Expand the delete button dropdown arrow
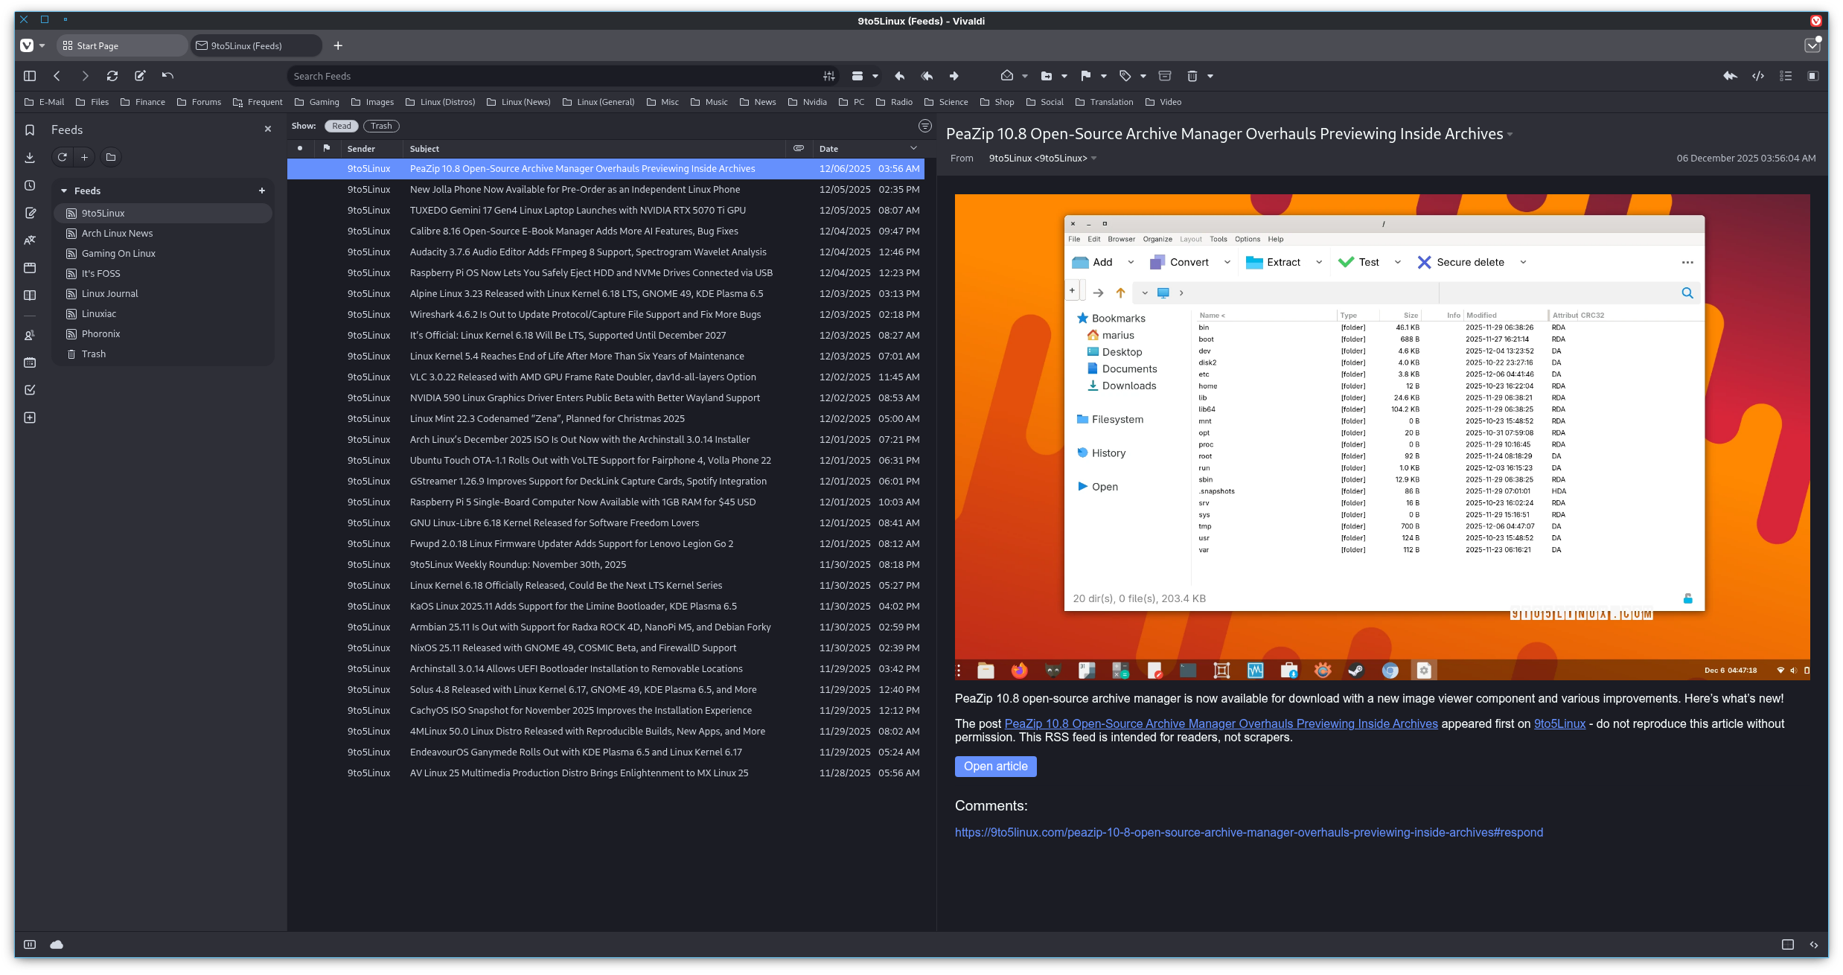Screen dimensions: 1843x975 (1210, 76)
